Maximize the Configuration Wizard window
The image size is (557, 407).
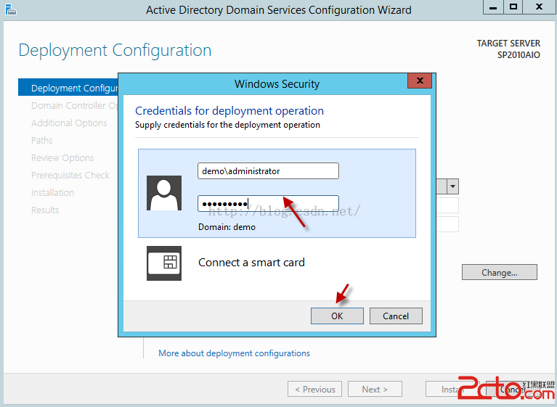pos(513,7)
